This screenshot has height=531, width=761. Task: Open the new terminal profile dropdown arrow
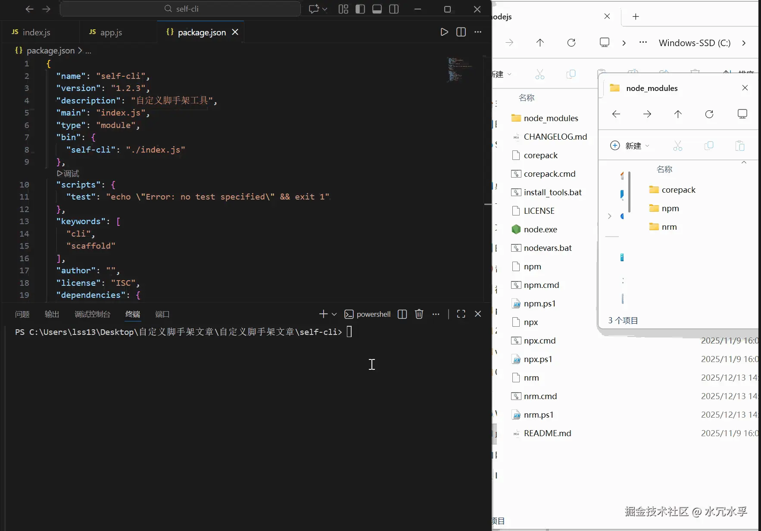[334, 314]
